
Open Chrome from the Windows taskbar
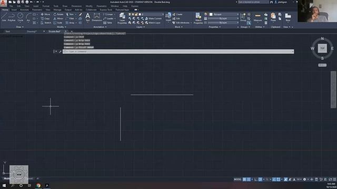point(38,185)
